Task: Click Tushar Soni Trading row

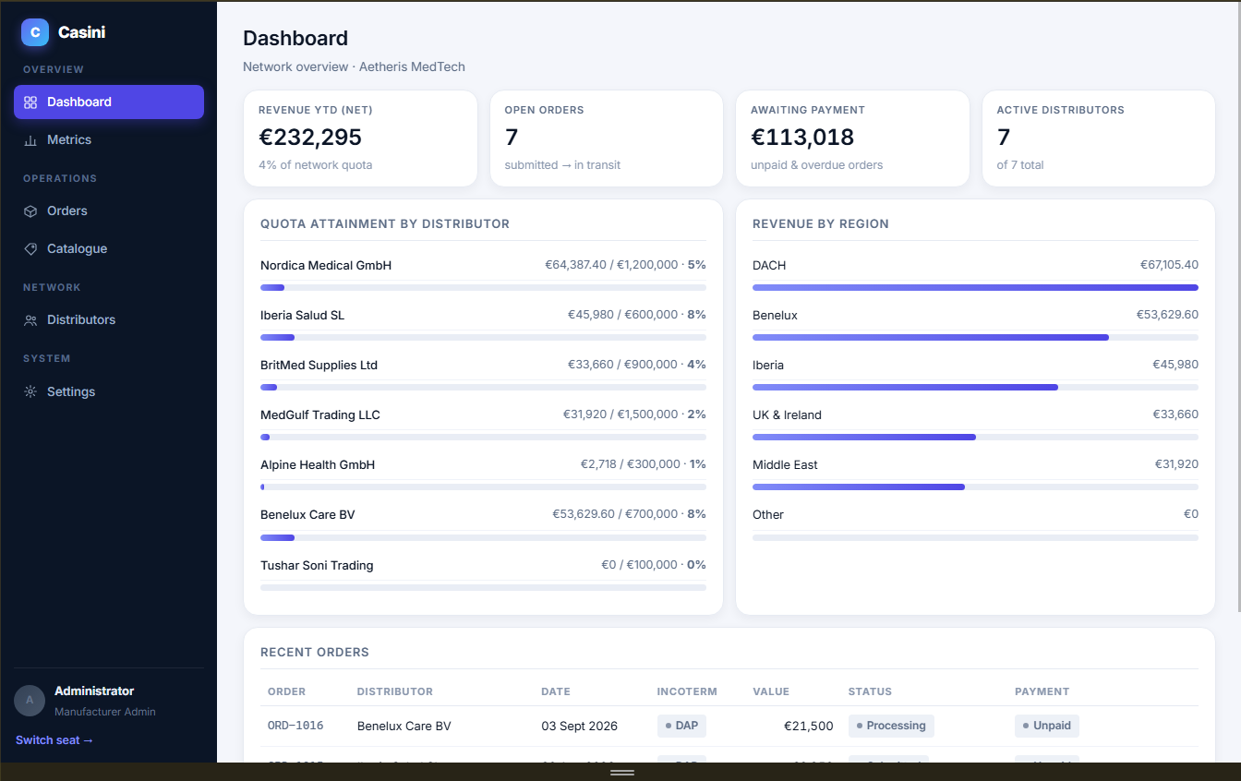Action: pos(483,573)
